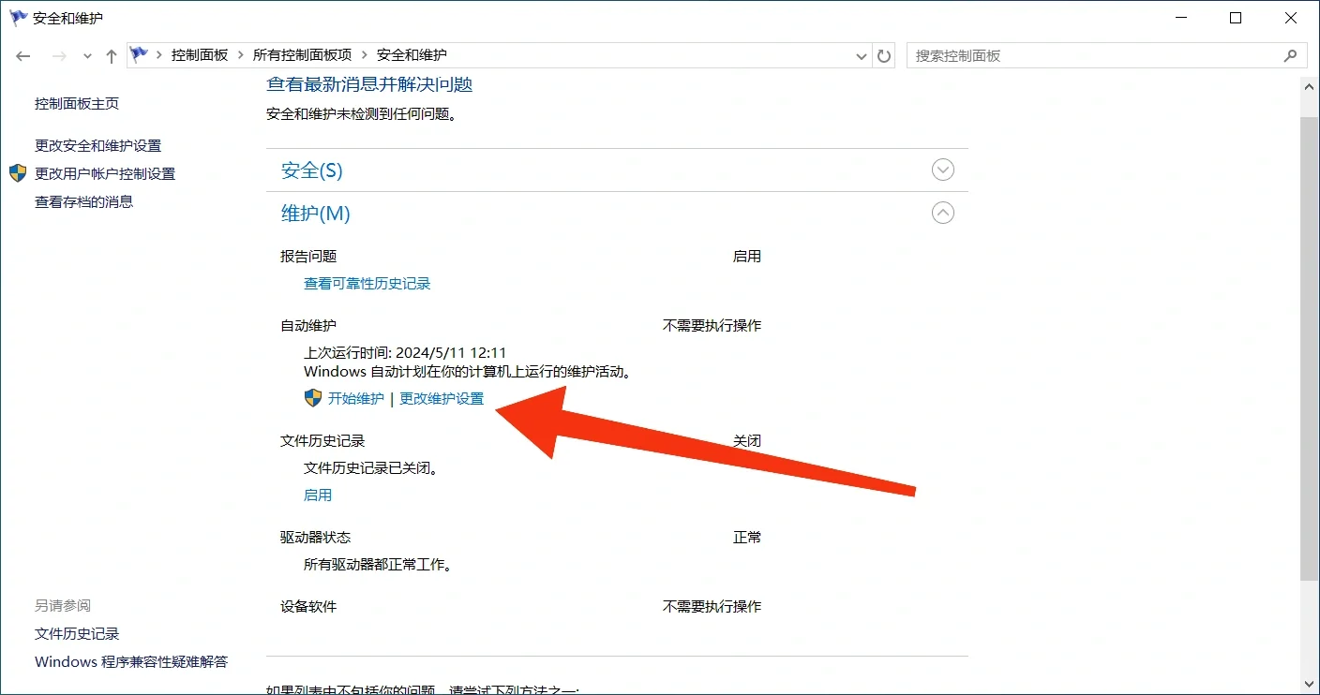The width and height of the screenshot is (1320, 695).
Task: Open address bar history dropdown
Action: pyautogui.click(x=862, y=56)
